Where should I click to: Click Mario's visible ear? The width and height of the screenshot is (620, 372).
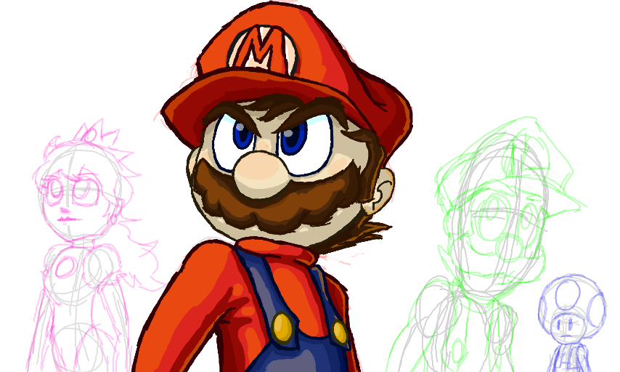[380, 191]
